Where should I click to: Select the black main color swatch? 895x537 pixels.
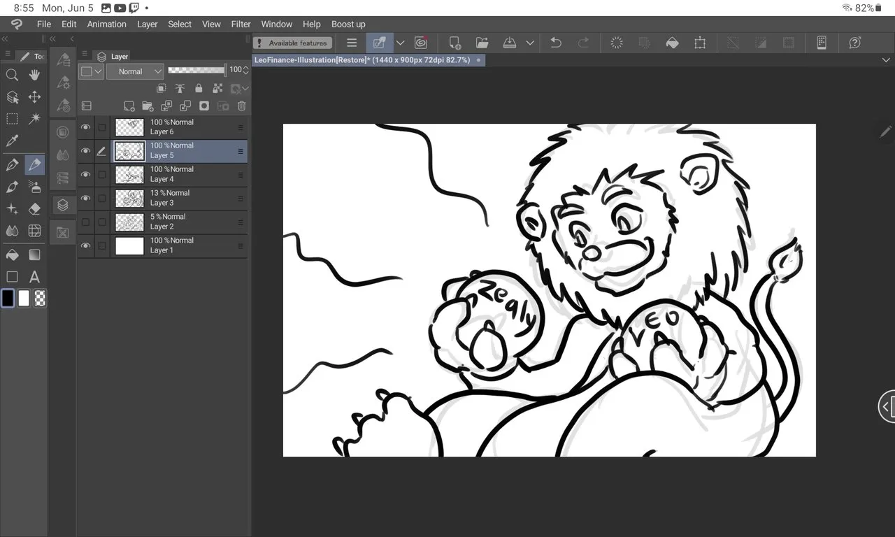coord(8,299)
